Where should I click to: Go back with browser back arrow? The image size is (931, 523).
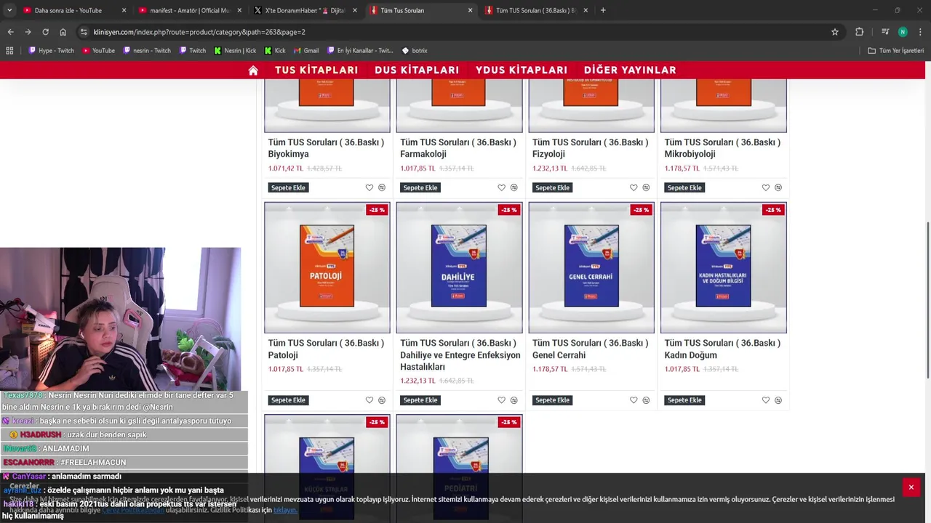[10, 32]
